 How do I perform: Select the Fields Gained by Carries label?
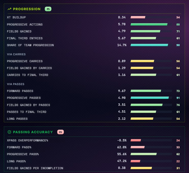pyautogui.click(x=30, y=68)
